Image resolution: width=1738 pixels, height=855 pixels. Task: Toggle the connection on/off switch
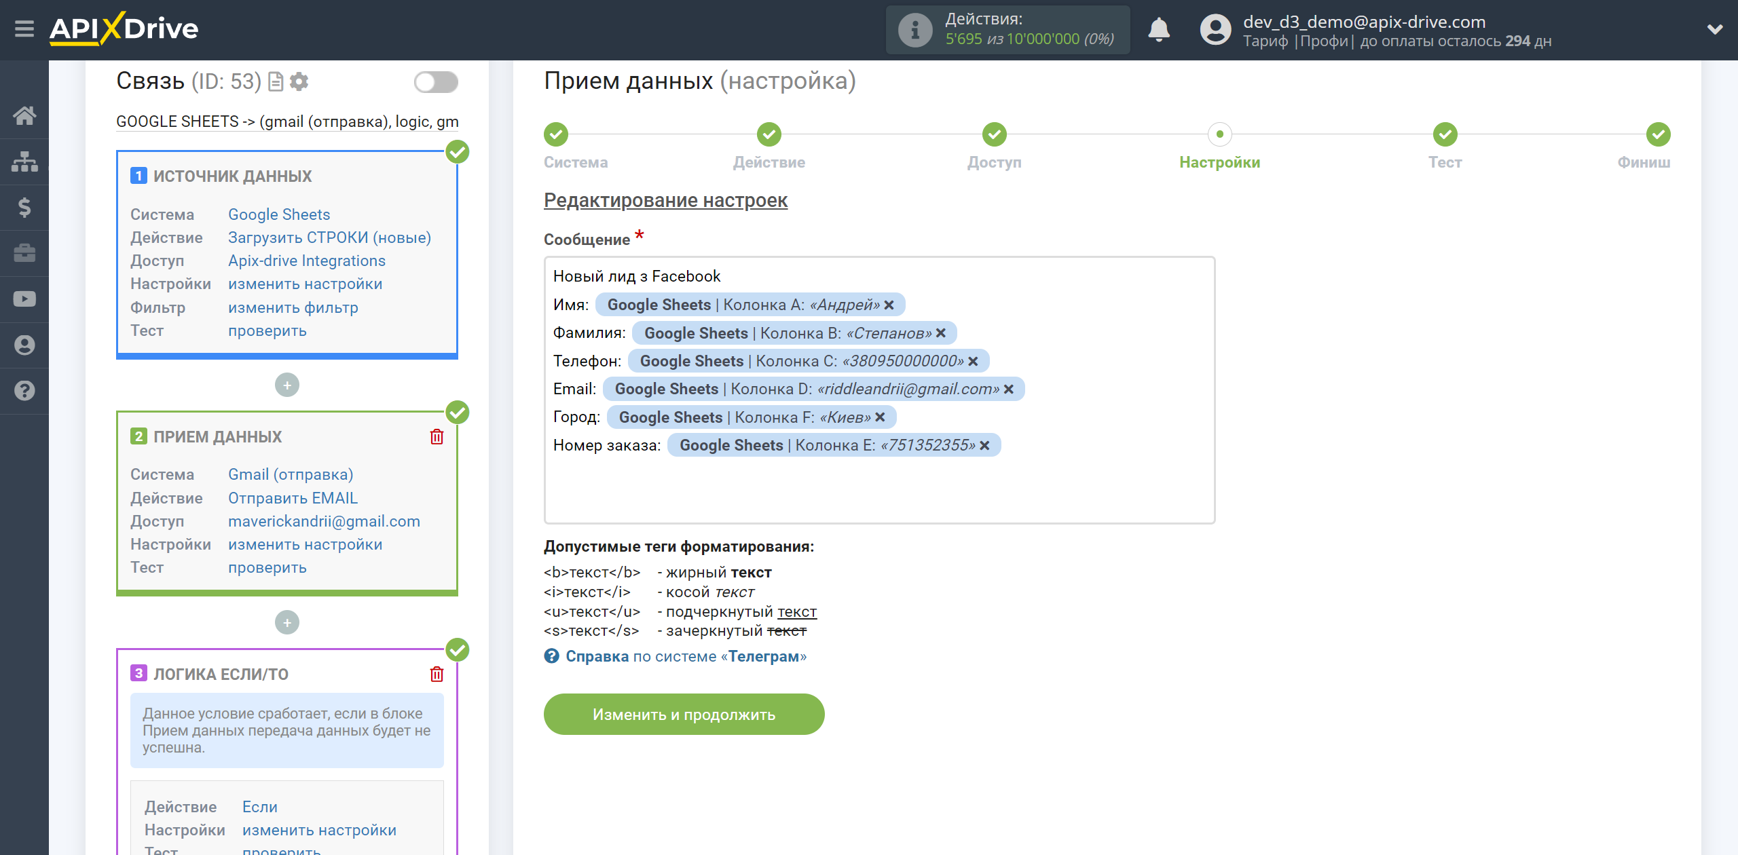(436, 82)
